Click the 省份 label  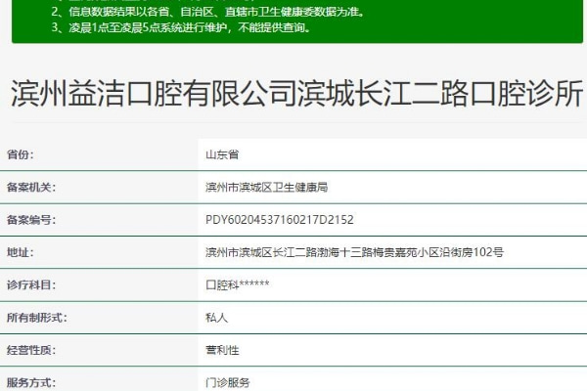[x=21, y=154]
